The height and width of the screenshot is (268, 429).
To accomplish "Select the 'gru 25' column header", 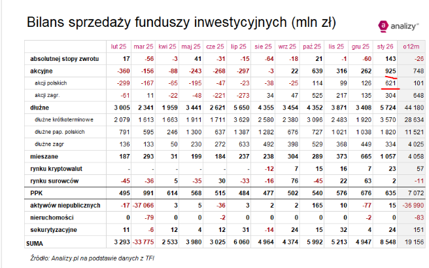I will click(x=360, y=47).
